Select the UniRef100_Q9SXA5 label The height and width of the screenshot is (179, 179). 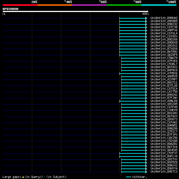[164, 104]
